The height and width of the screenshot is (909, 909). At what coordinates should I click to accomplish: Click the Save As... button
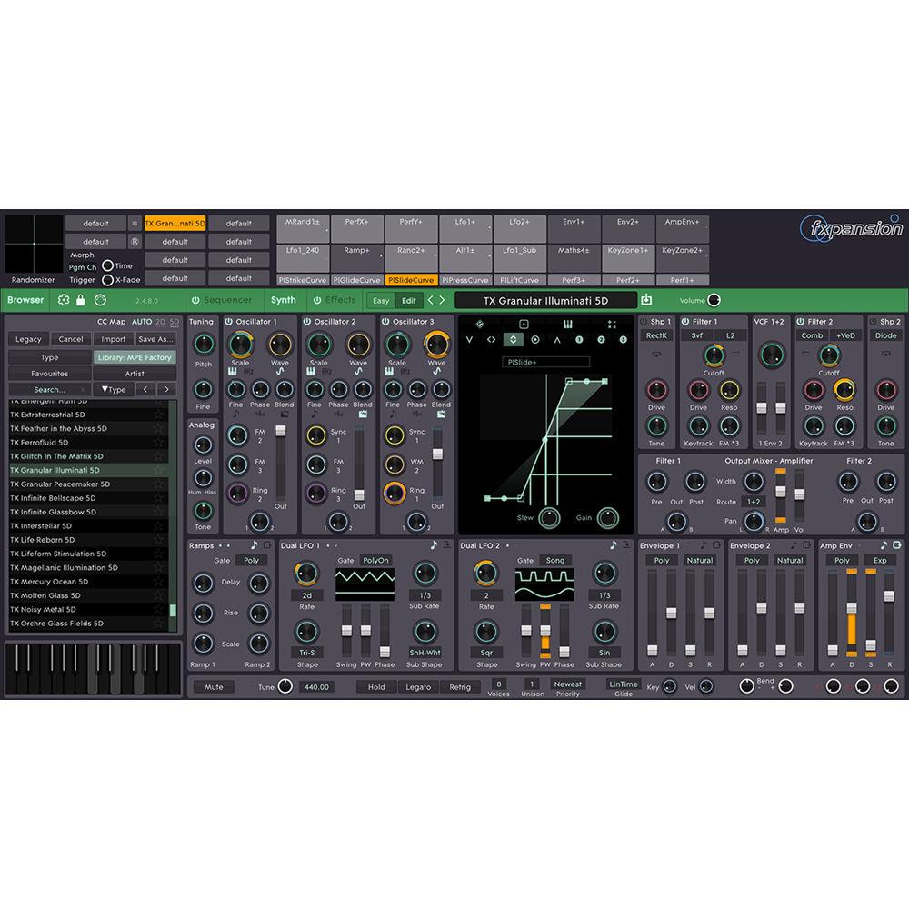click(x=155, y=339)
